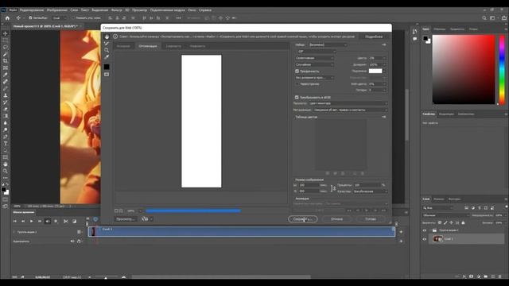
Task: Open the Набор preset dropdown
Action: coord(328,44)
